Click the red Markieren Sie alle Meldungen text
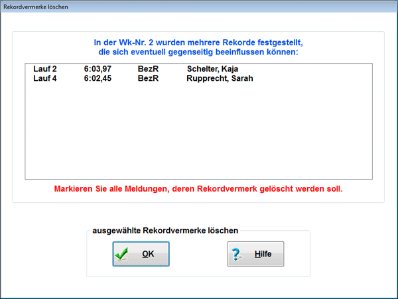 (198, 189)
